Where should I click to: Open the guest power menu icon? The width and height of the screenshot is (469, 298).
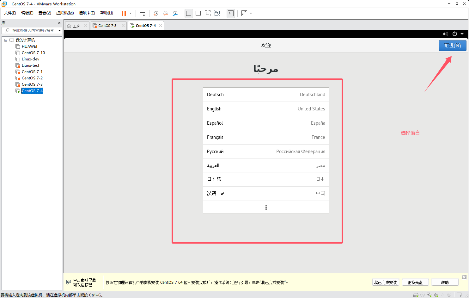click(x=455, y=34)
